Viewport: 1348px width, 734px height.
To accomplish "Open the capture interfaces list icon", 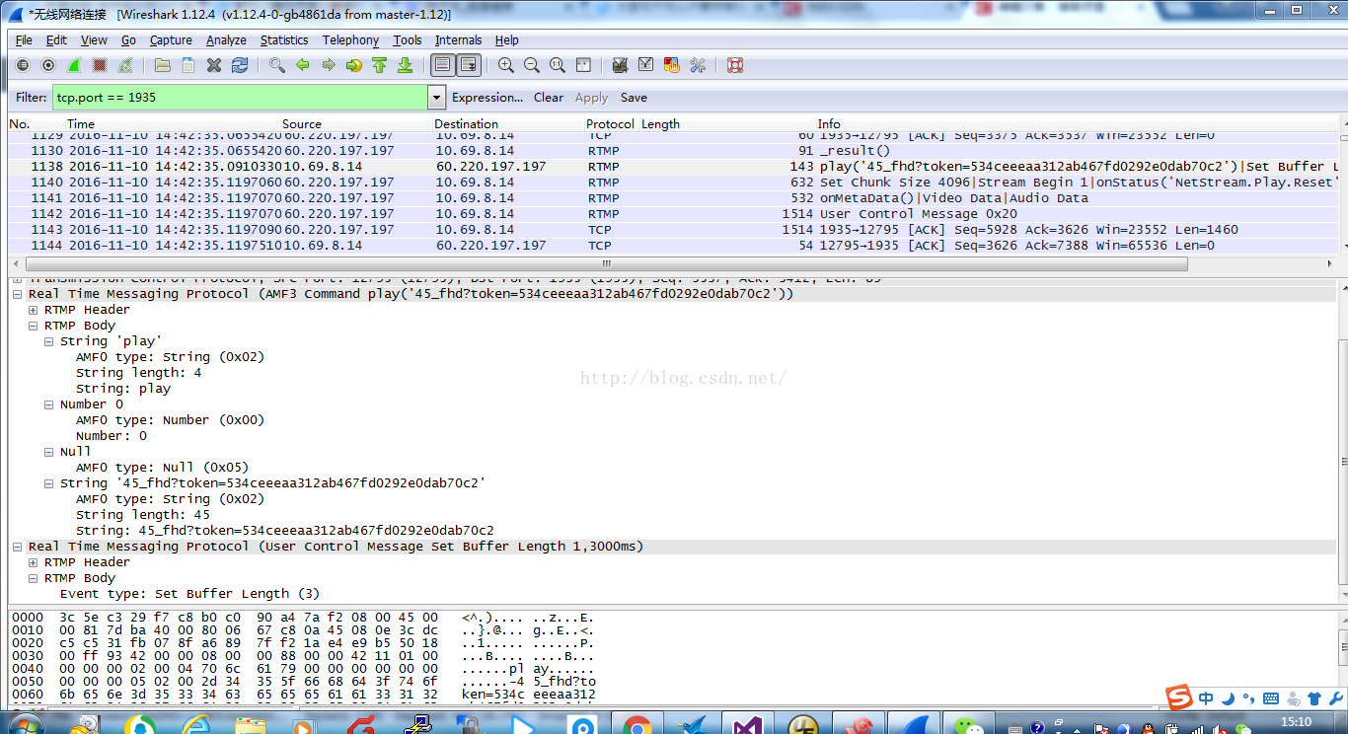I will coord(23,66).
